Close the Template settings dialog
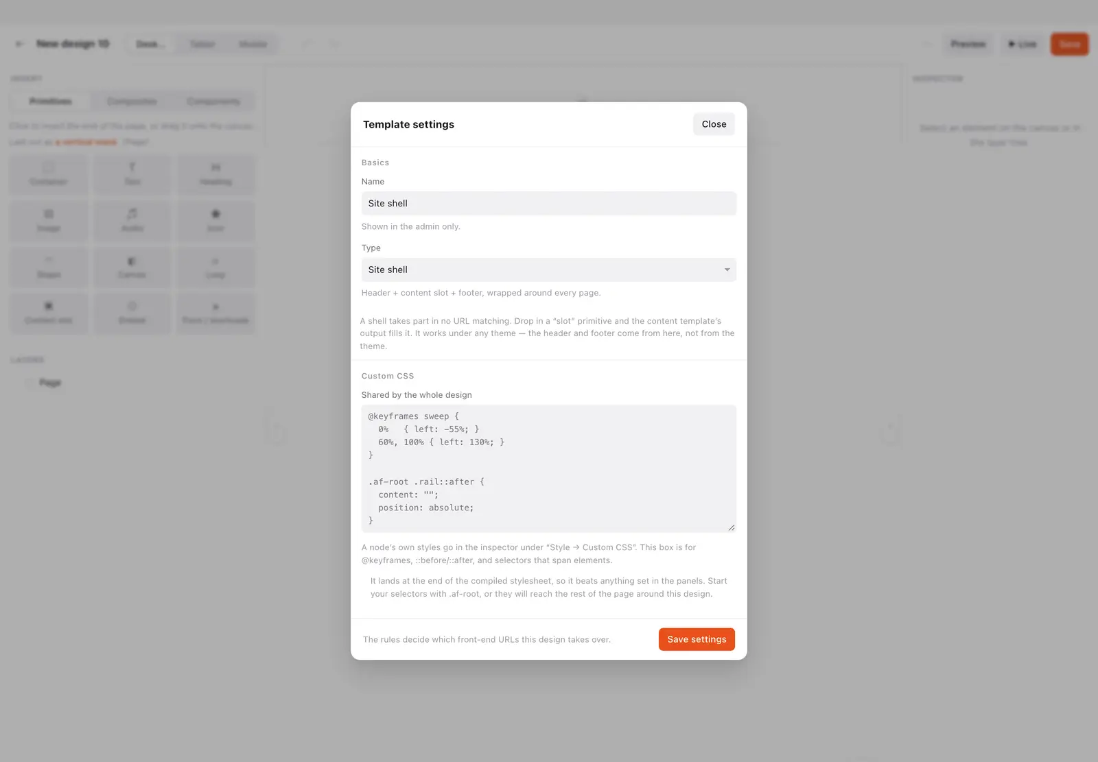The image size is (1098, 762). click(714, 124)
